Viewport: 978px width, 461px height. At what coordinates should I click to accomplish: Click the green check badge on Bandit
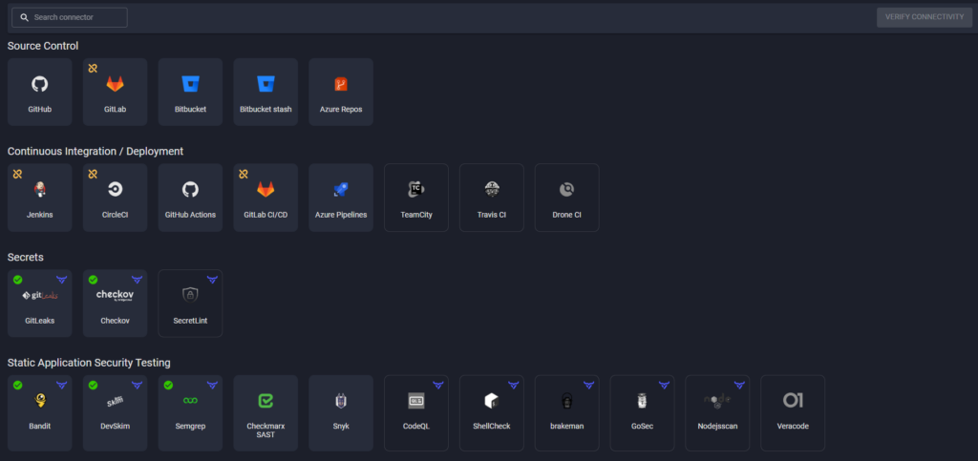click(17, 385)
